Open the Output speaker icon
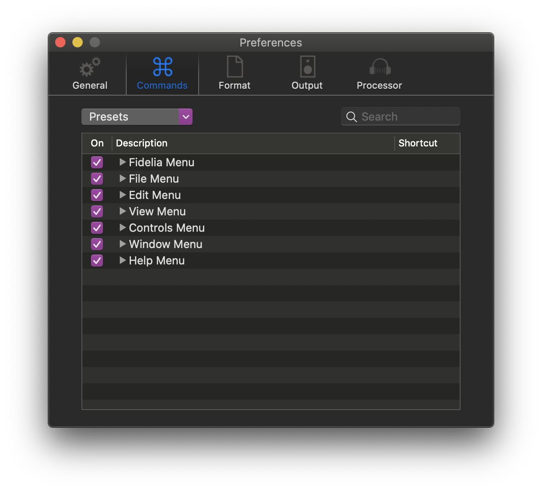This screenshot has width=542, height=491. (307, 67)
